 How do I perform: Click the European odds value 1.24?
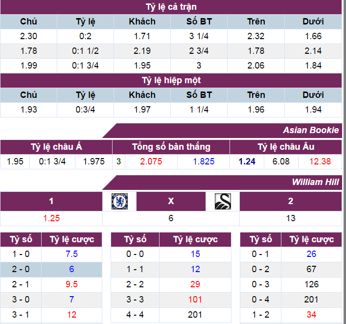coord(247,162)
